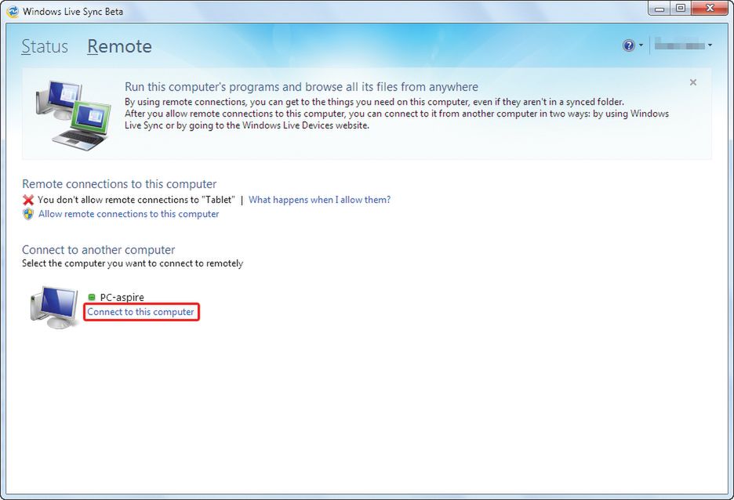
Task: Expand the help dropdown arrow
Action: 641,45
